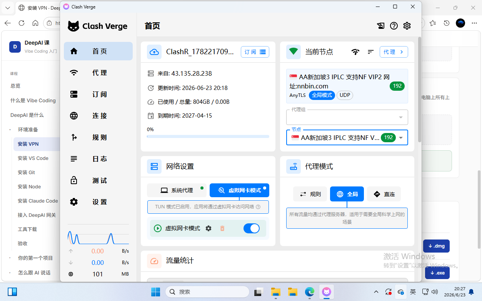Open Microsoft Edge from the taskbar

310,292
